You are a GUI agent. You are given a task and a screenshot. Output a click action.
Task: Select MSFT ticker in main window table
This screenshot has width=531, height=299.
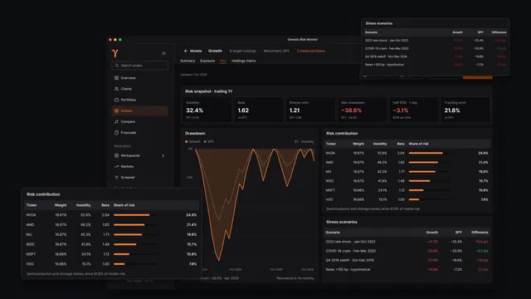tap(330, 190)
